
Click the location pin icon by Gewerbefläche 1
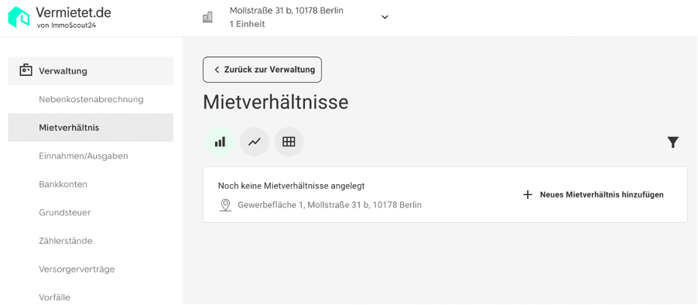[226, 205]
